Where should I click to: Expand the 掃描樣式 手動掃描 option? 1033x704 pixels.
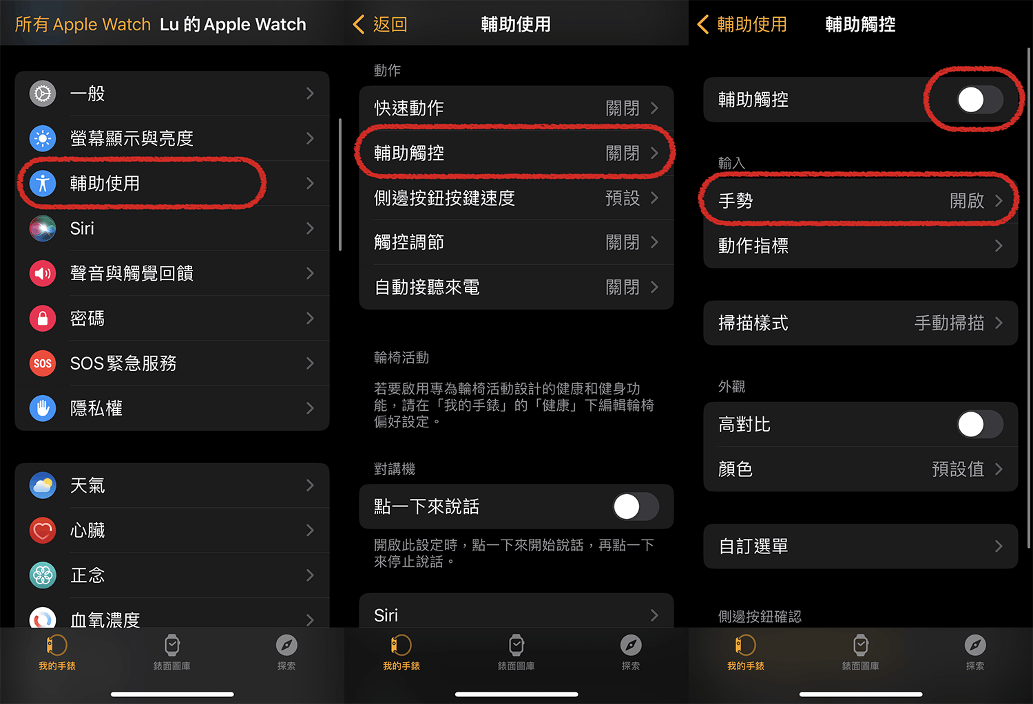861,323
